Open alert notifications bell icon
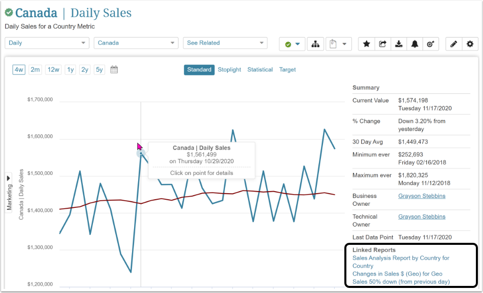The height and width of the screenshot is (293, 483). click(x=415, y=44)
